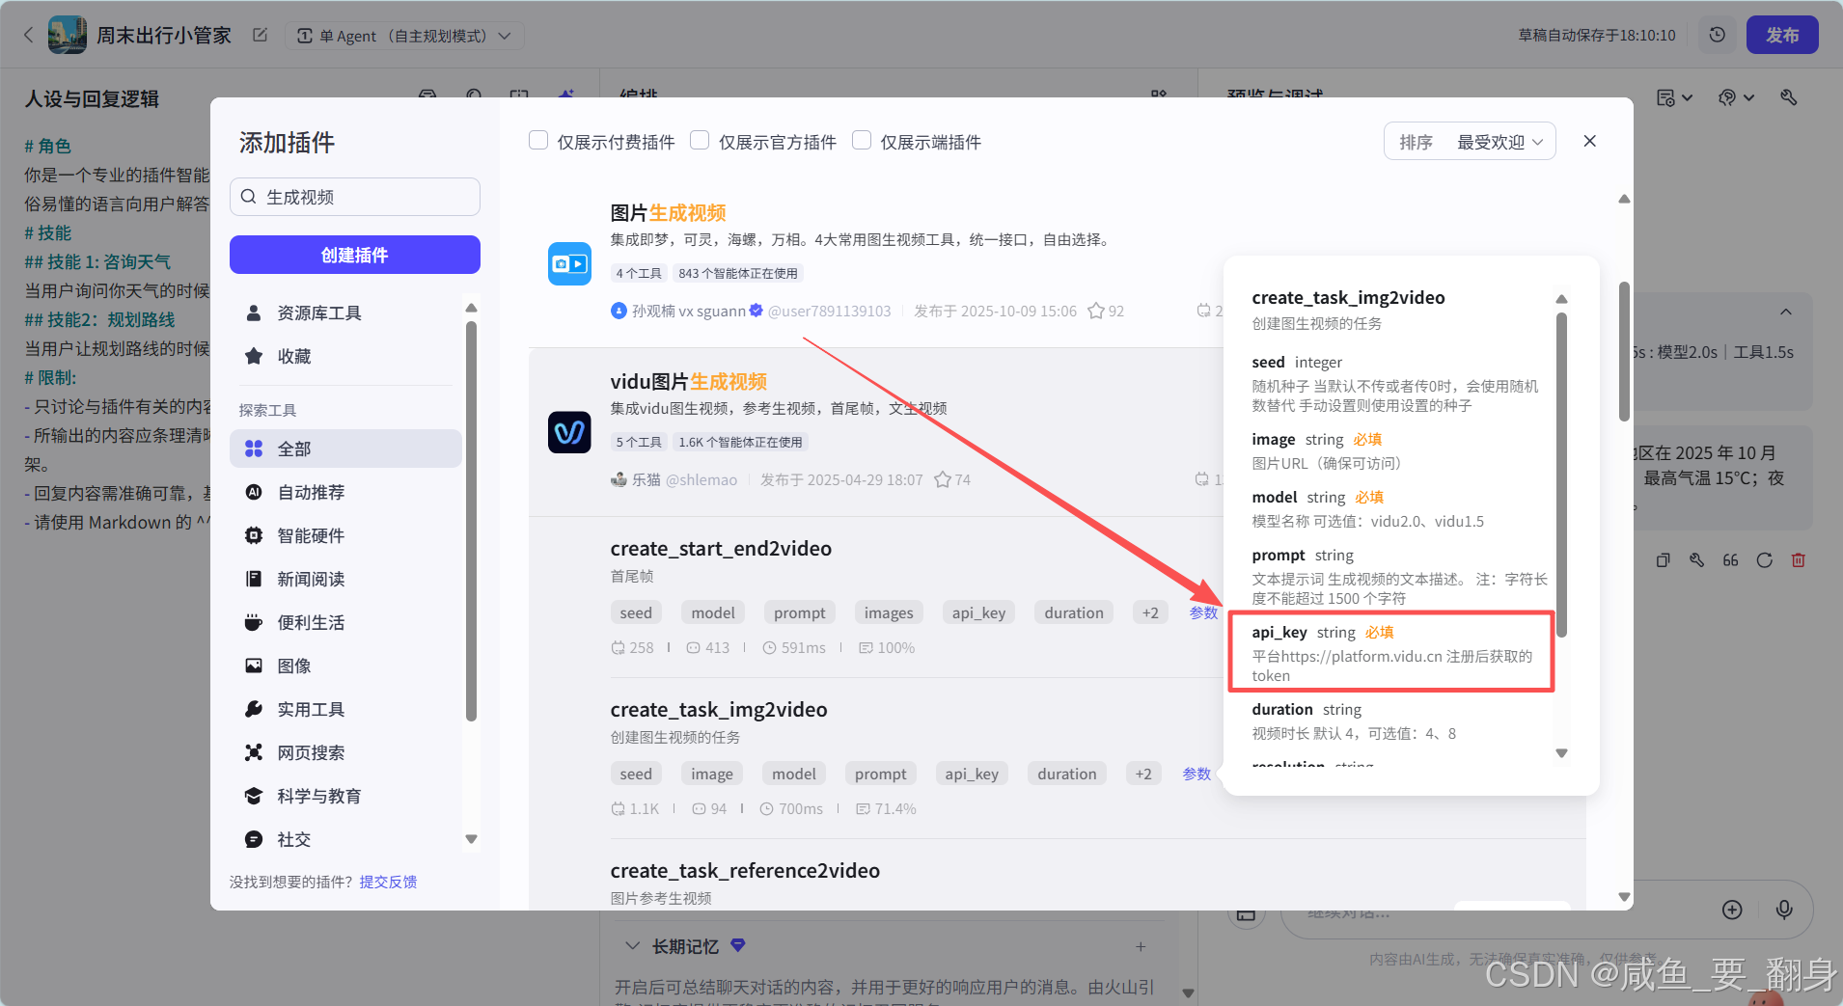
Task: Expand the 长期记忆 section chevron
Action: [x=632, y=946]
